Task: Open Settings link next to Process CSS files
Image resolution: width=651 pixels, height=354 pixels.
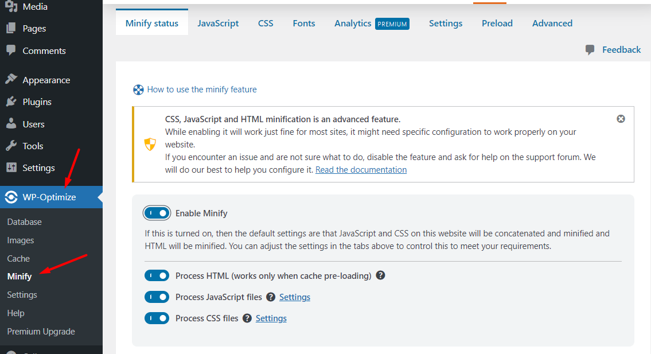Action: coord(271,318)
